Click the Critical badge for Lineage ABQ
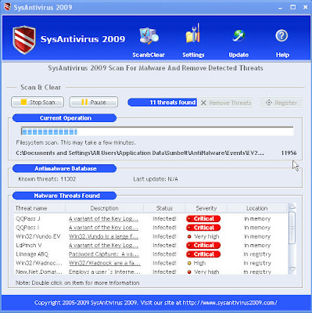 pyautogui.click(x=203, y=254)
